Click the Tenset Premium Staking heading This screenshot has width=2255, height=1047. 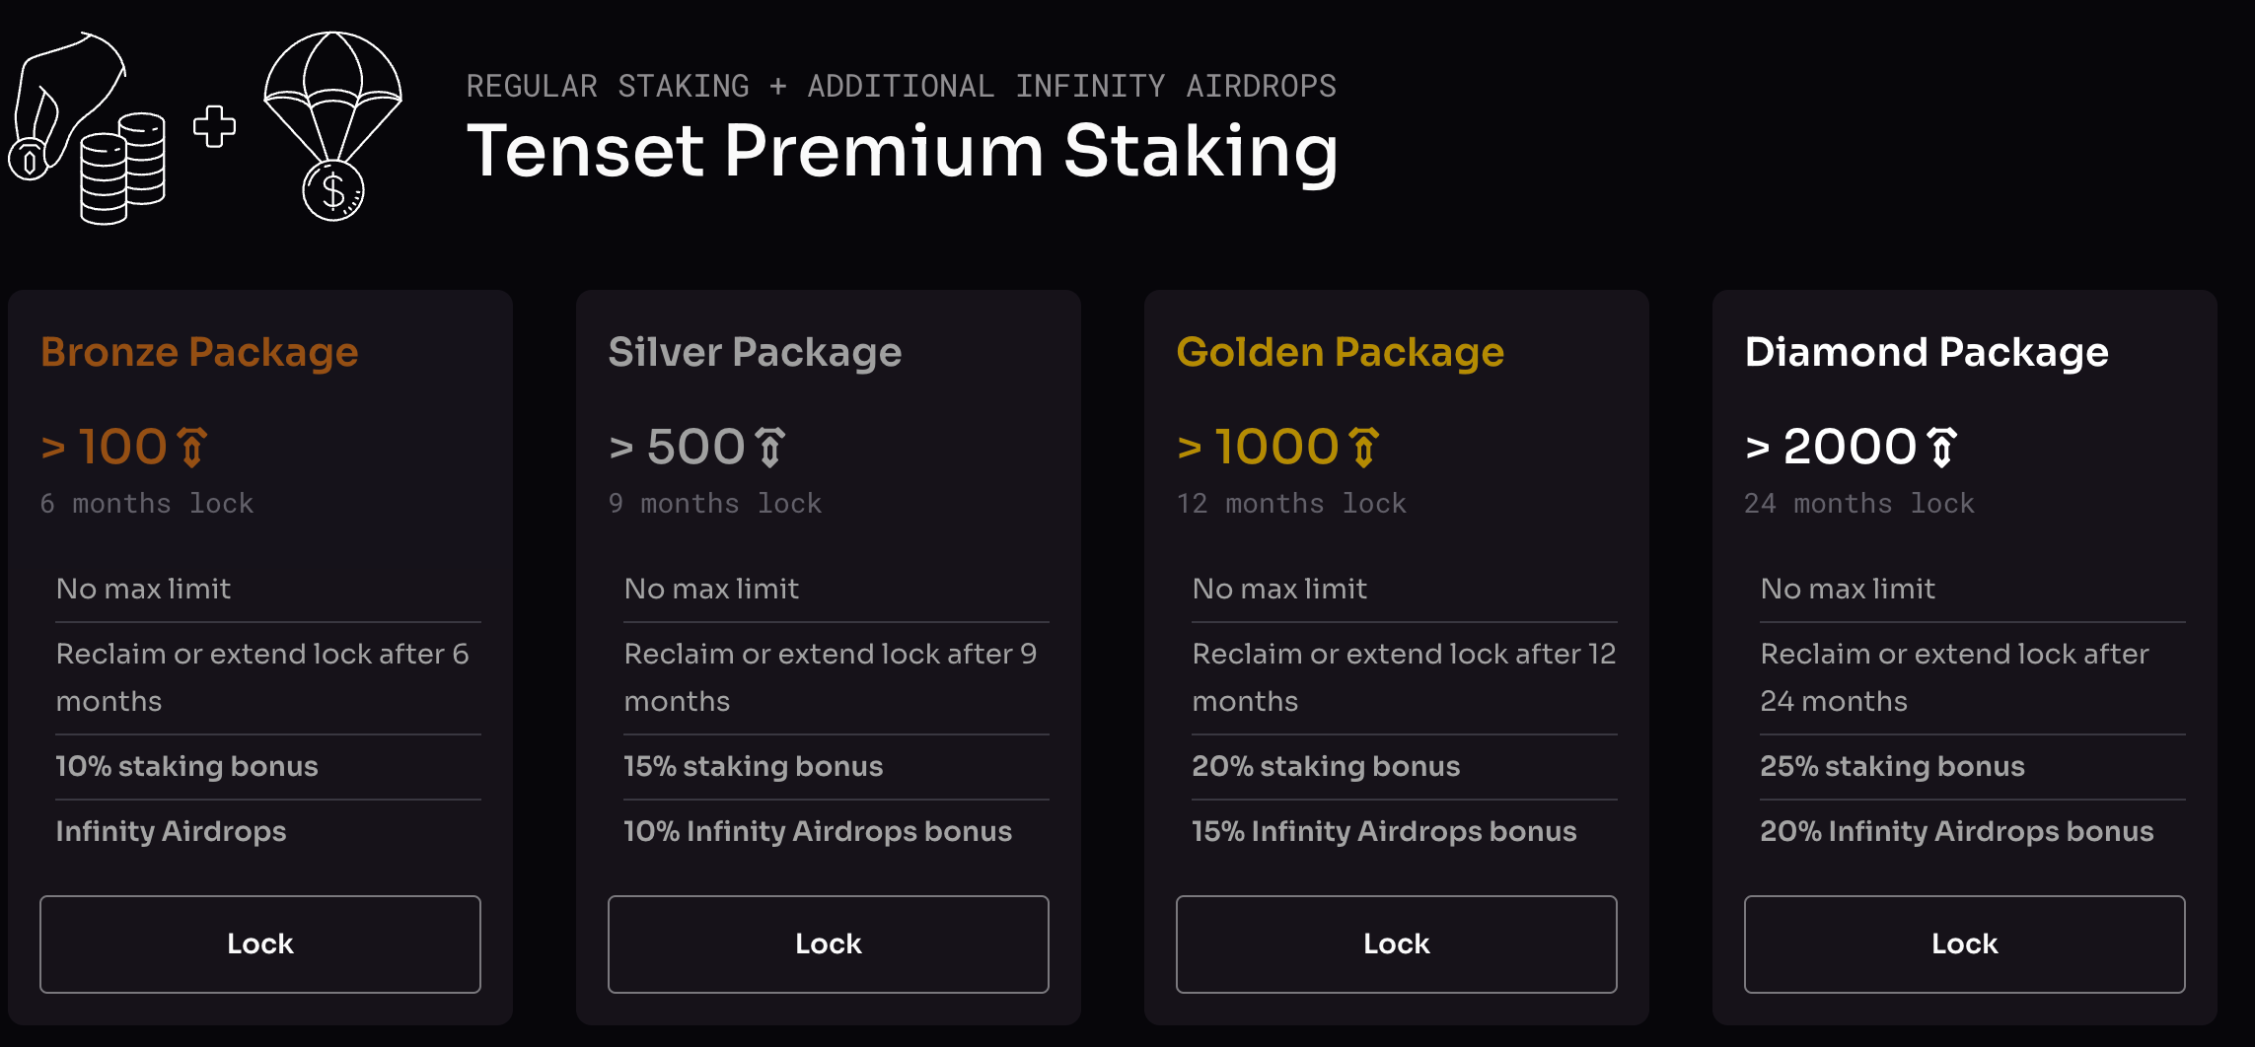click(903, 152)
